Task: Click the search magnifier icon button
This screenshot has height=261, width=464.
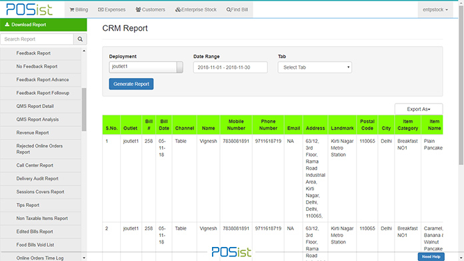Action: pyautogui.click(x=80, y=39)
